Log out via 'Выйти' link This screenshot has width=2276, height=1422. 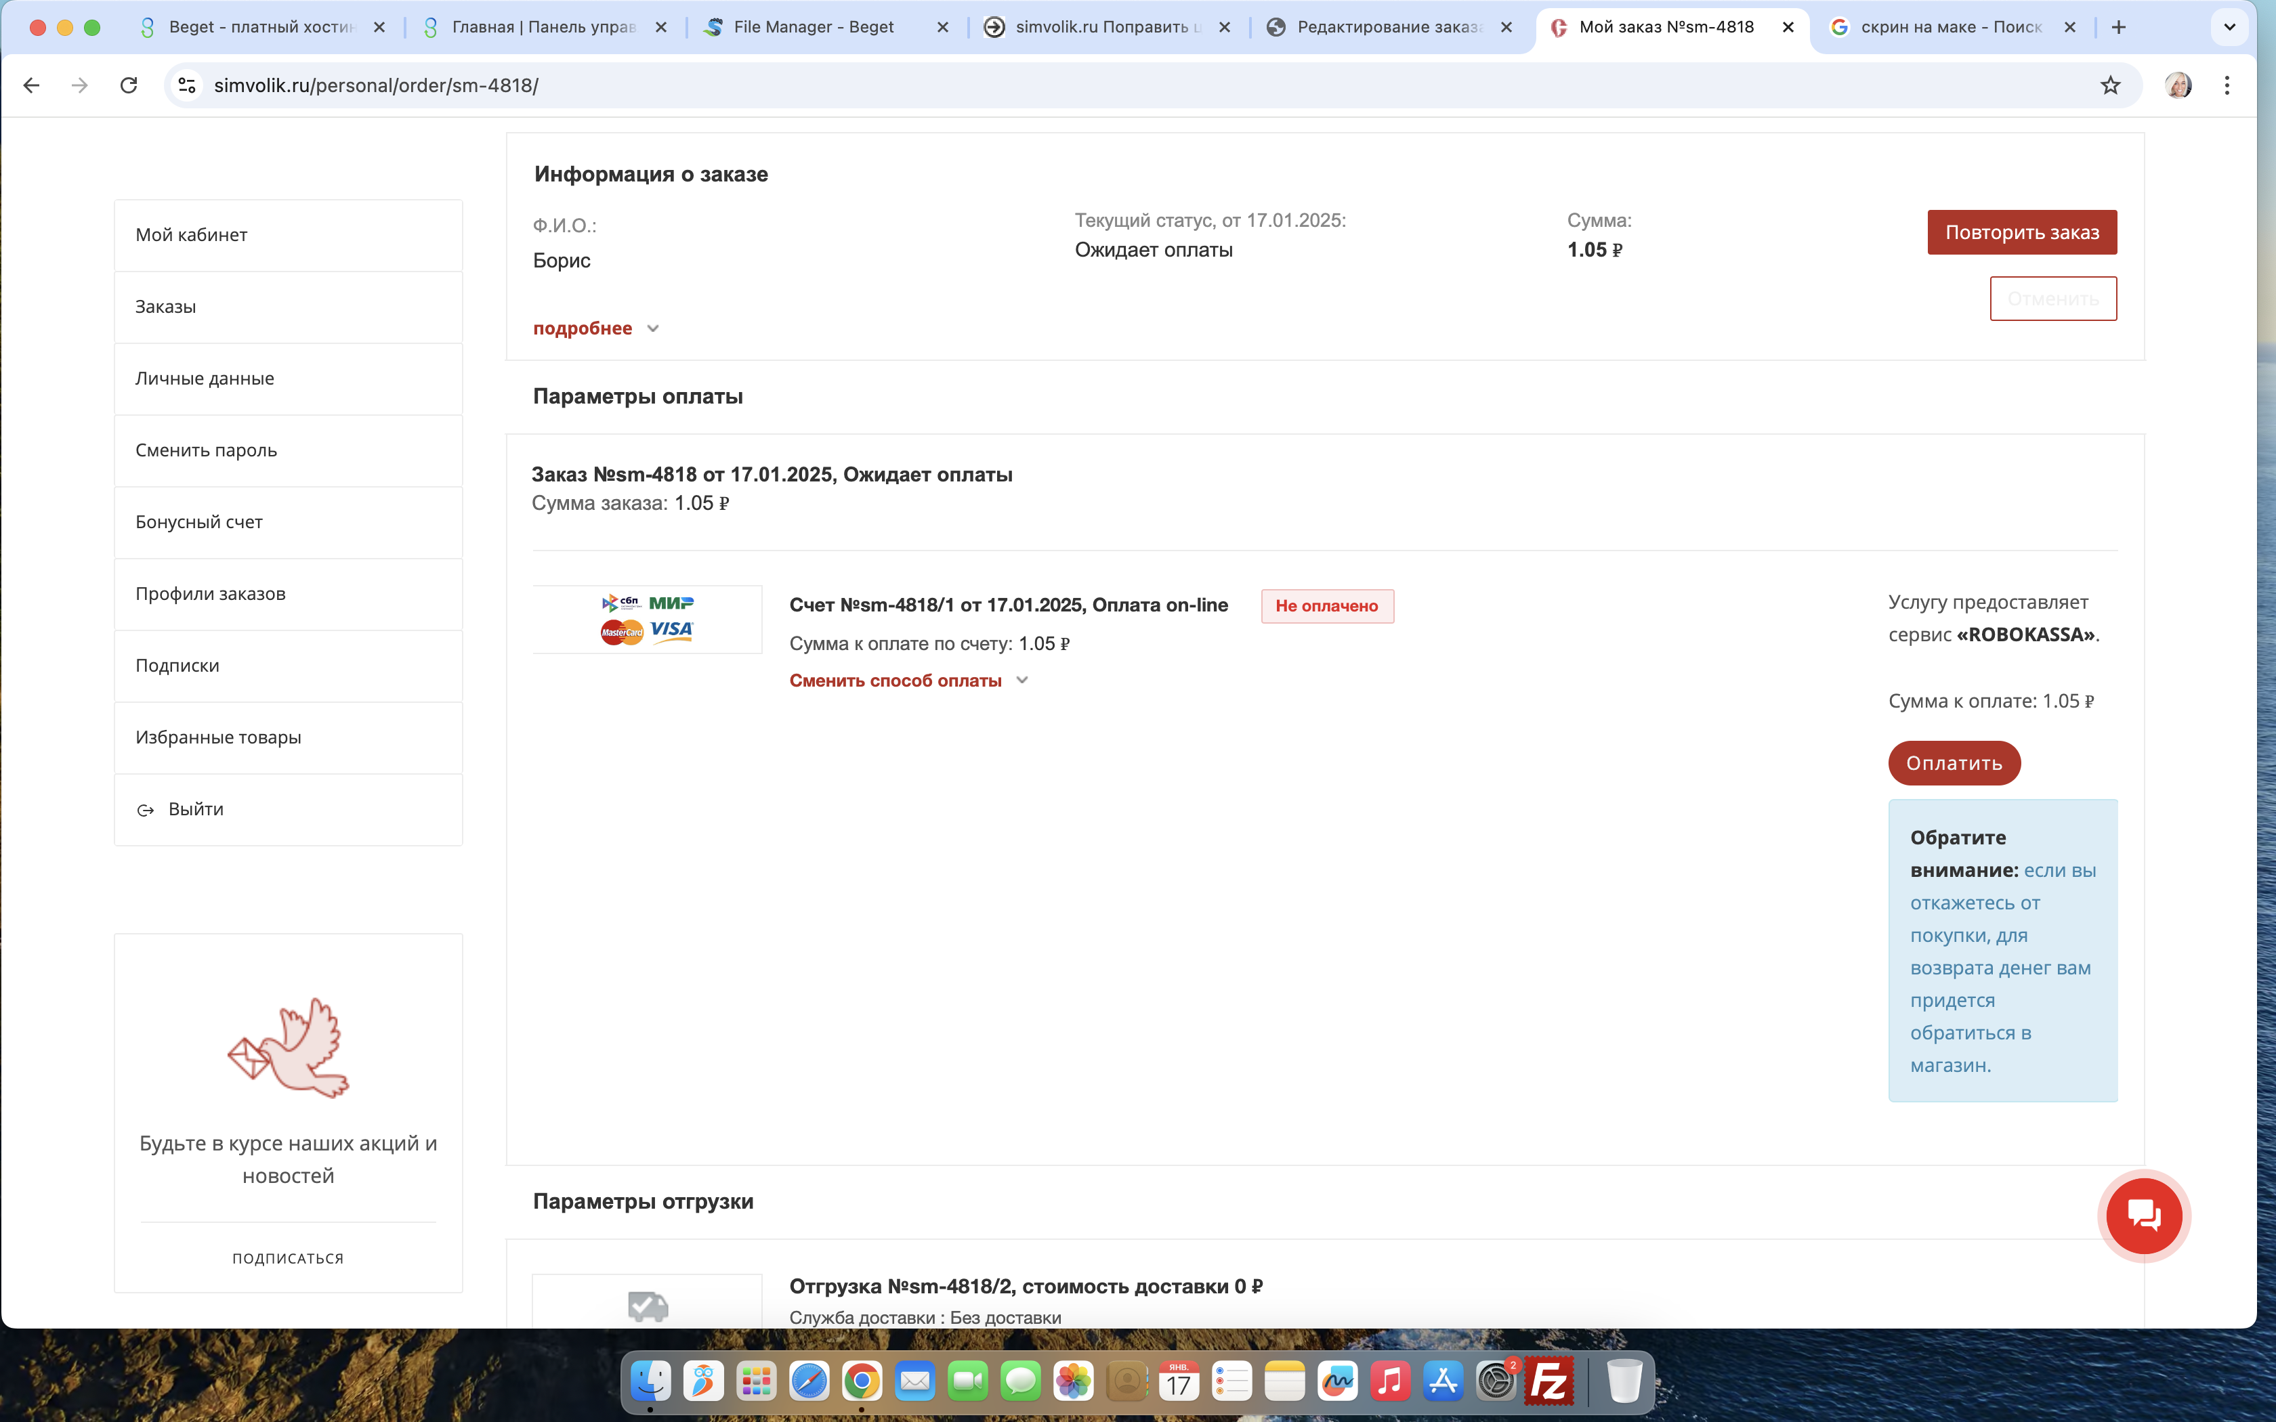pyautogui.click(x=289, y=810)
